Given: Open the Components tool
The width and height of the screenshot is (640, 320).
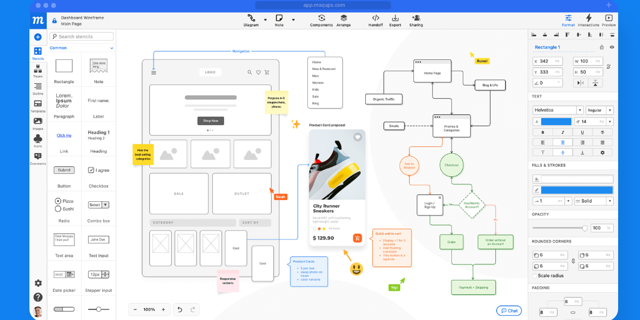Looking at the screenshot, I should [x=321, y=21].
